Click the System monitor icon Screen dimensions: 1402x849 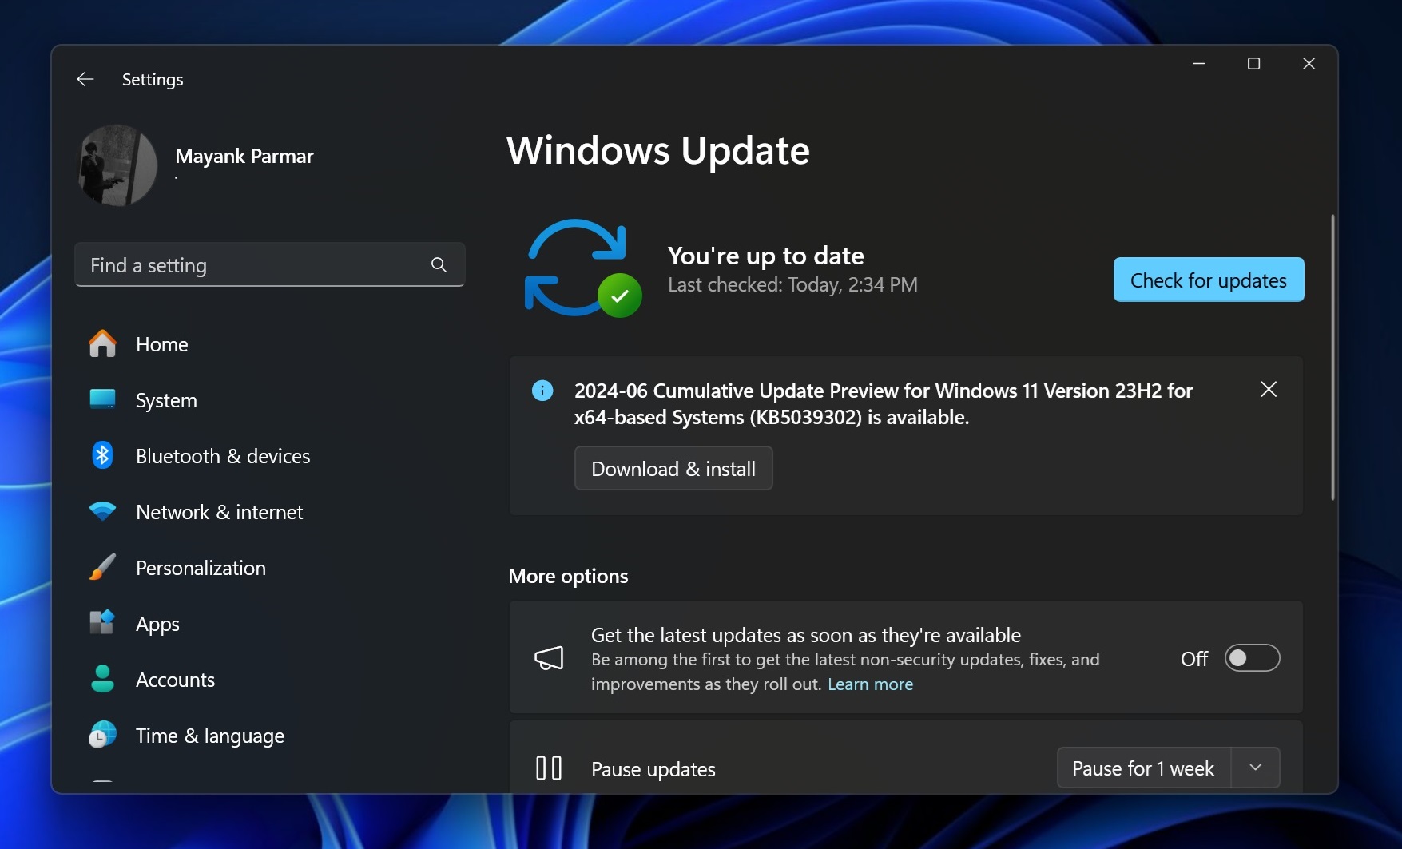(102, 399)
